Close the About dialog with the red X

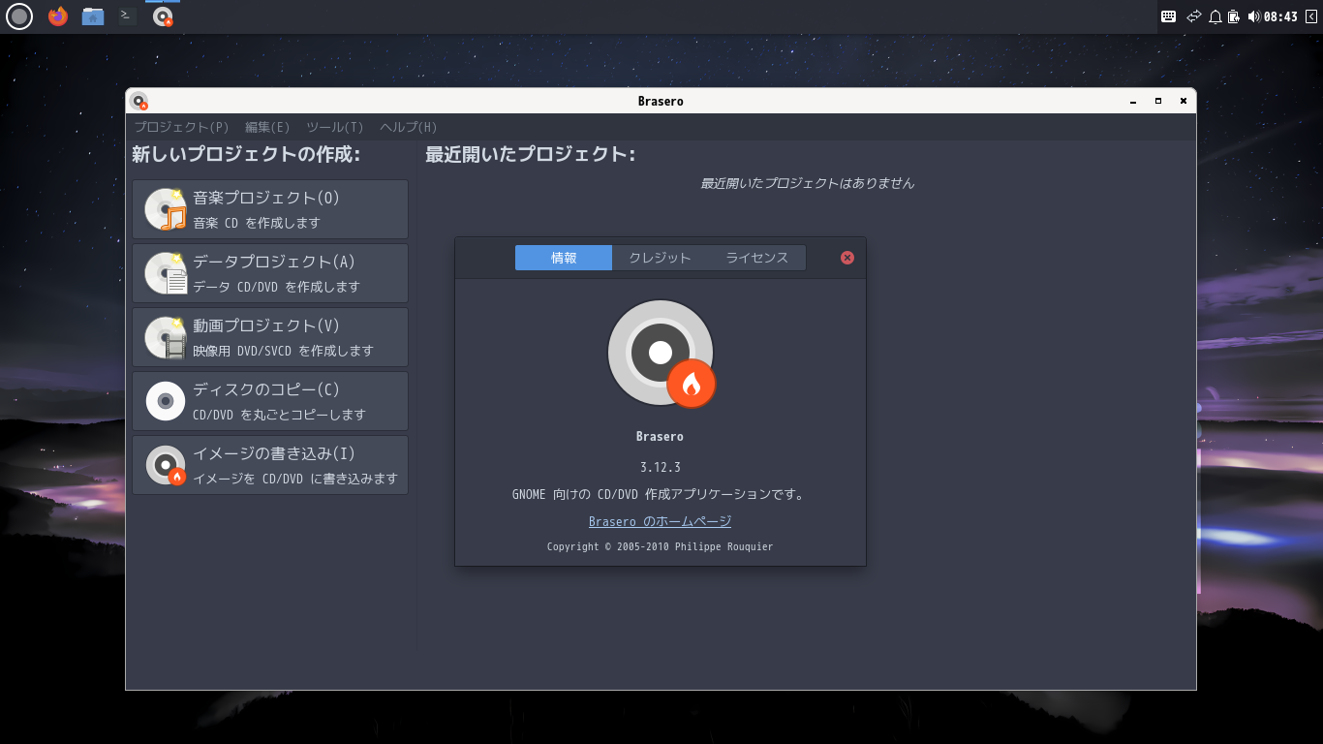tap(847, 258)
